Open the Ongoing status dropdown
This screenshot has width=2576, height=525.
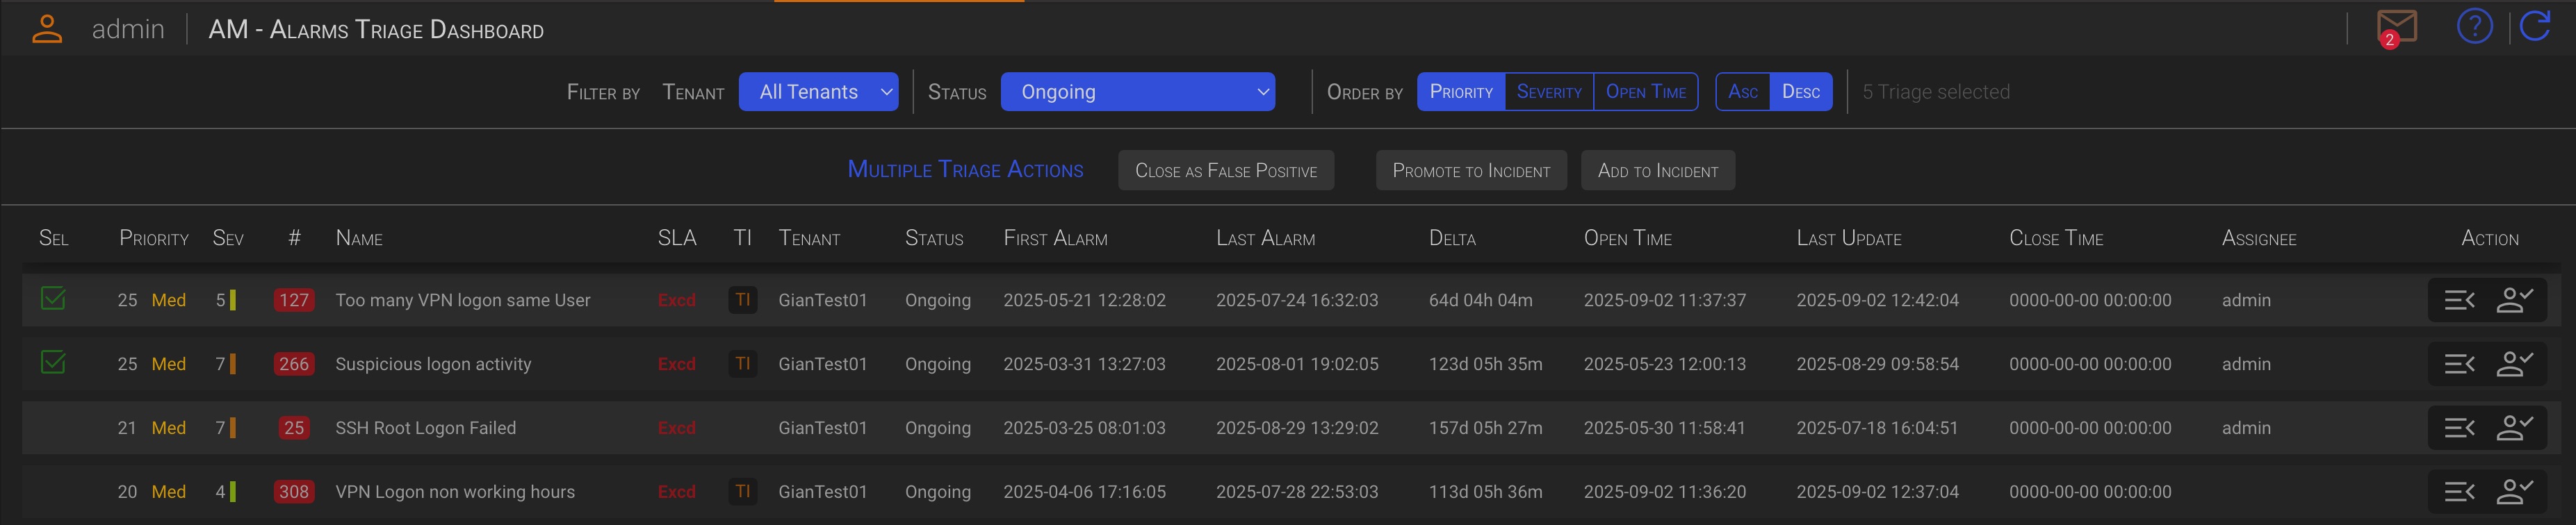(x=1137, y=92)
